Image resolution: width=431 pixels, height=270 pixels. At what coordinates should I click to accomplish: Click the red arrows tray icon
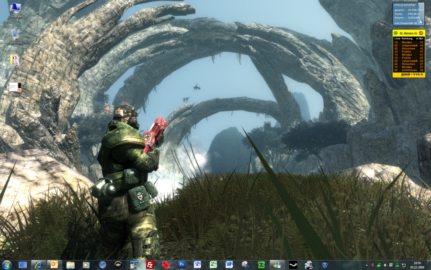click(x=373, y=265)
